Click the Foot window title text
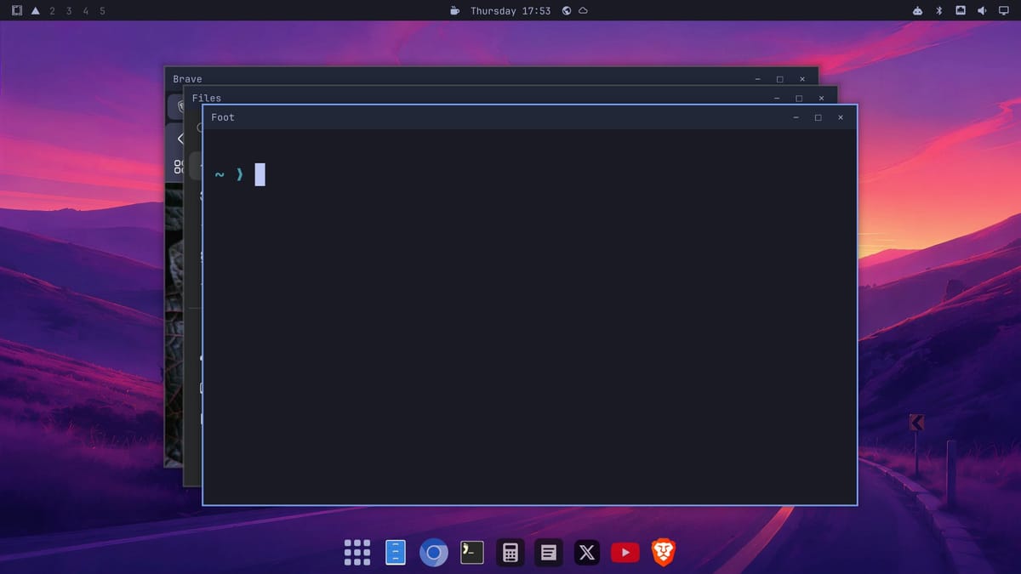Image resolution: width=1021 pixels, height=574 pixels. [x=223, y=117]
